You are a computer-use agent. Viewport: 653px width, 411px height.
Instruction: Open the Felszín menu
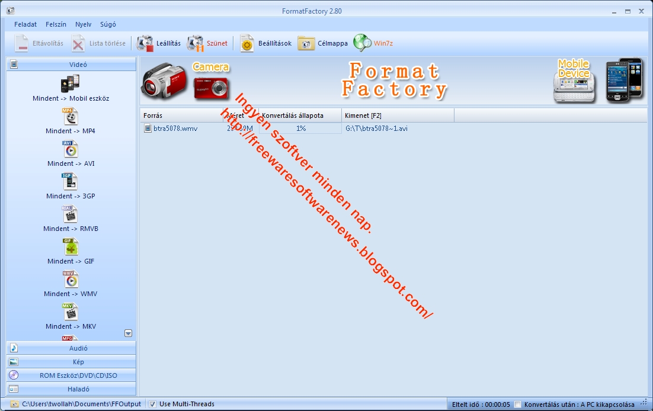click(x=56, y=24)
